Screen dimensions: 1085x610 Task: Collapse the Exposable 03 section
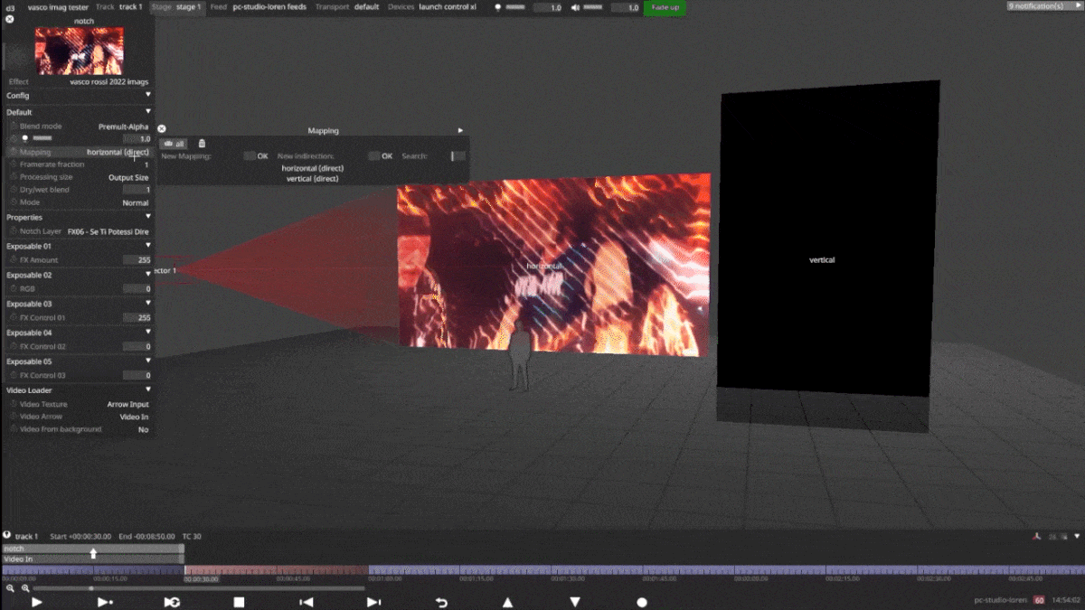[148, 304]
